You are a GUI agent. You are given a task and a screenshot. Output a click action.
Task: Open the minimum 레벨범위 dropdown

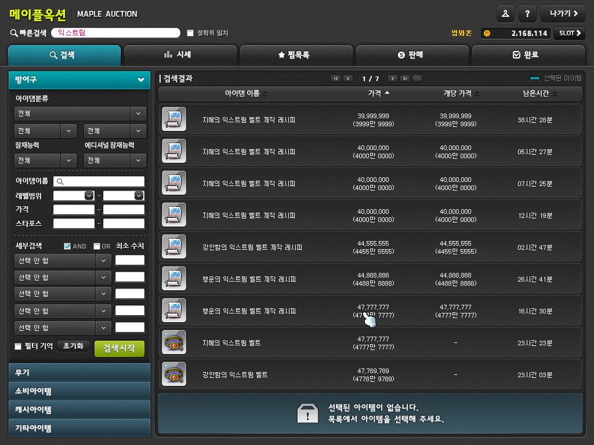click(x=89, y=196)
